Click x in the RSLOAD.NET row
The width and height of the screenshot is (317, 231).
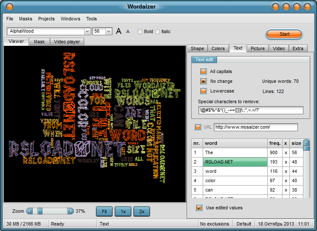pos(286,162)
